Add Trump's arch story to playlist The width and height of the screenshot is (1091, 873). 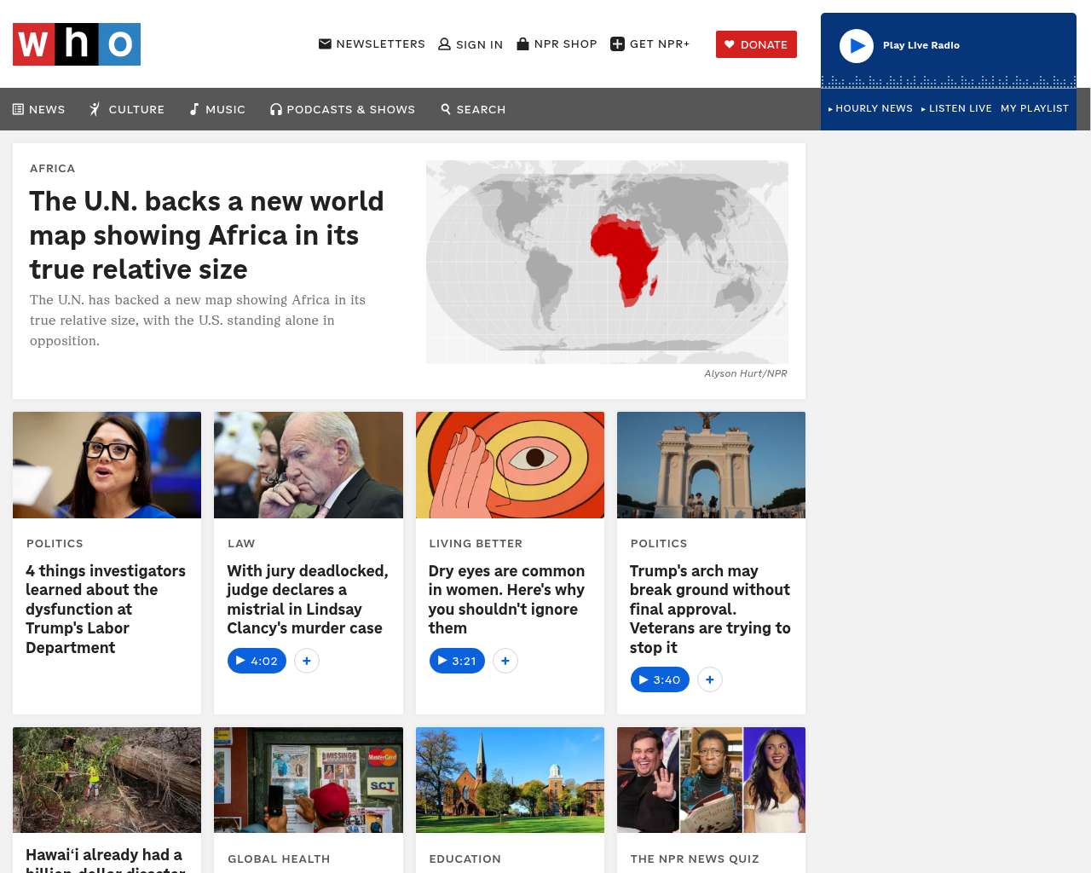click(x=710, y=679)
